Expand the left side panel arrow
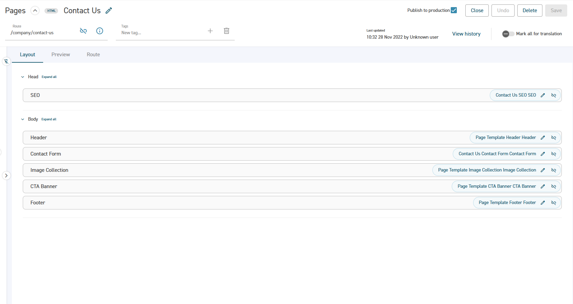 pos(6,176)
